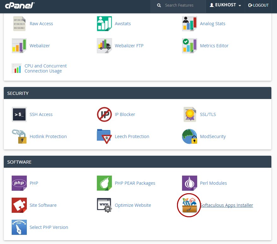The image size is (277, 244).
Task: Open the IP Blocker icon
Action: click(x=104, y=114)
